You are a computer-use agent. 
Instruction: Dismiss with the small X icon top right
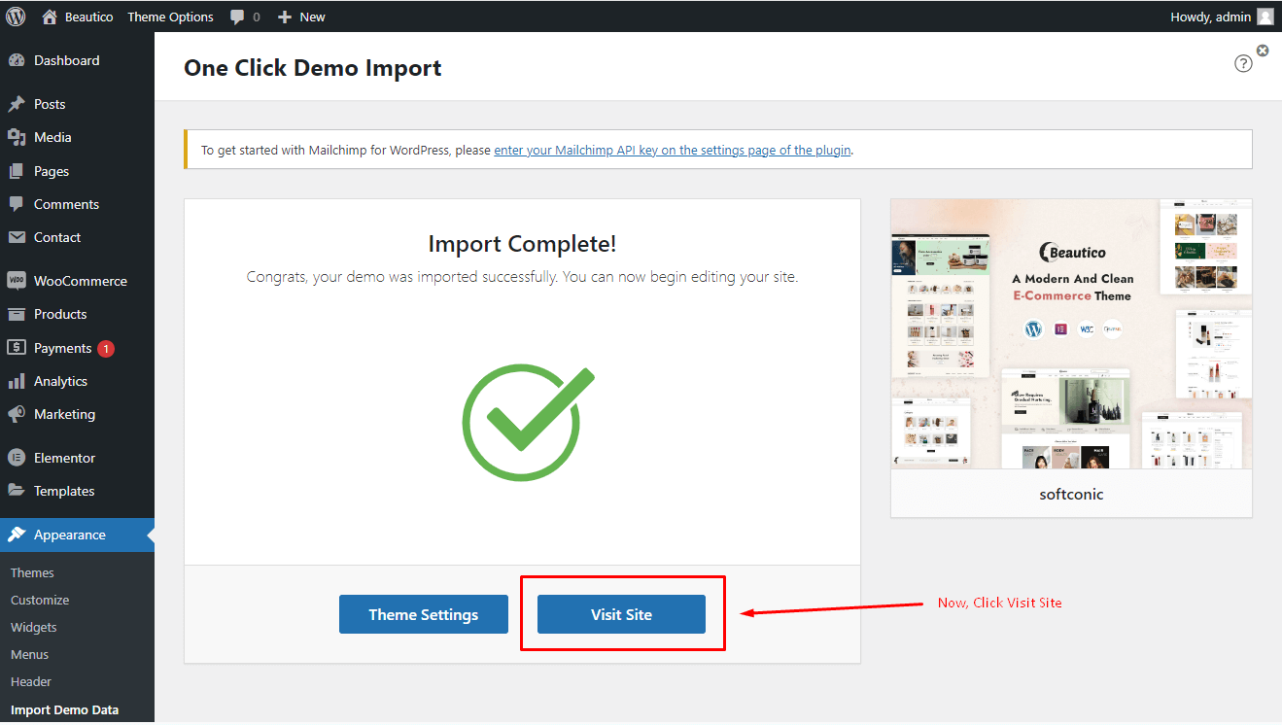point(1263,51)
